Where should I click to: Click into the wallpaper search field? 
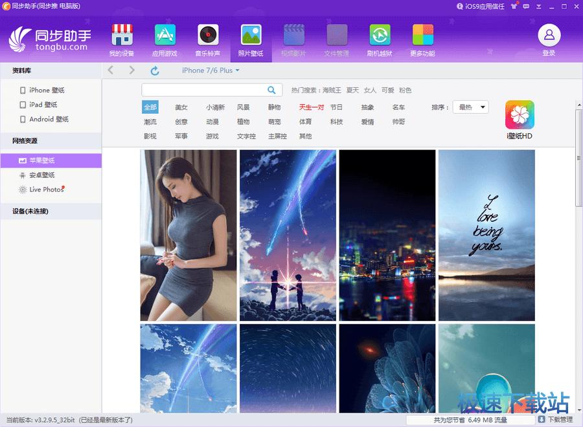click(x=203, y=90)
